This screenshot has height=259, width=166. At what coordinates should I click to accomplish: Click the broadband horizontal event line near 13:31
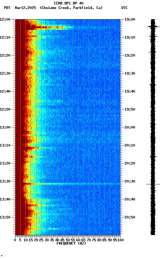(68, 184)
